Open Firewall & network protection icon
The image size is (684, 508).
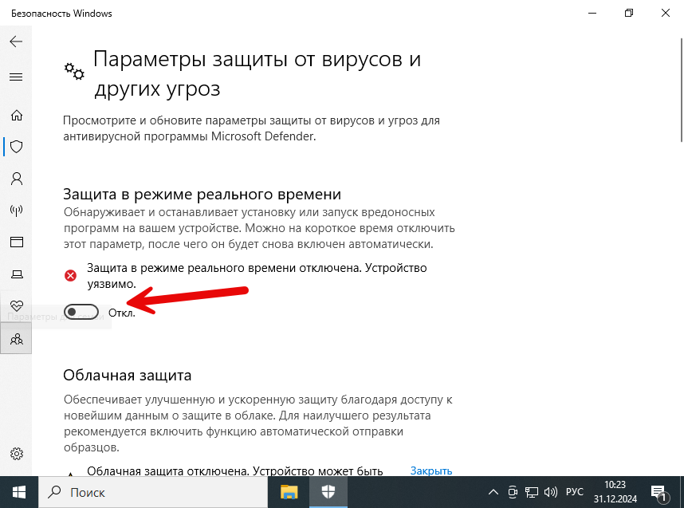pos(16,211)
